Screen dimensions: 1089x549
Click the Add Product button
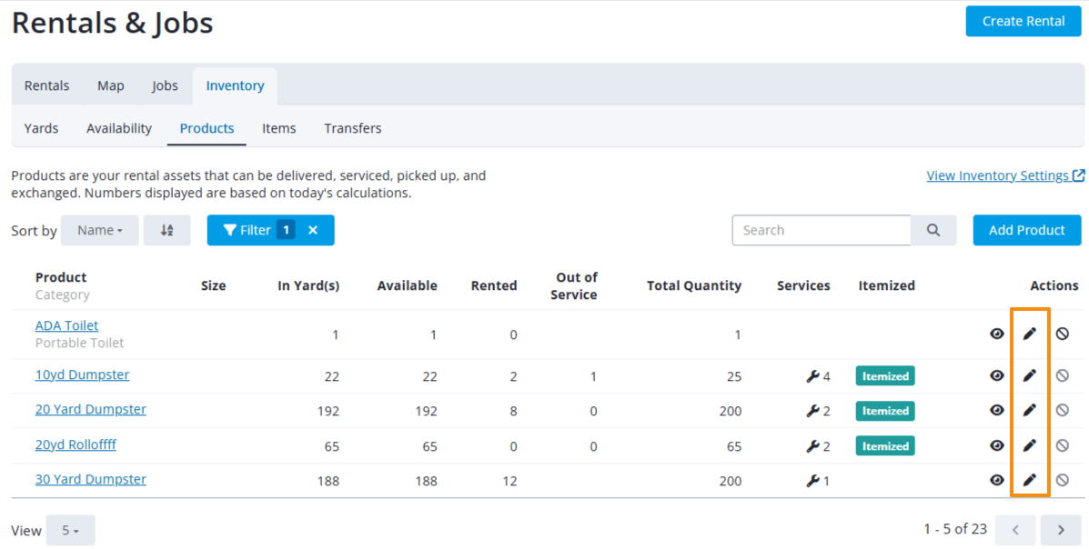1026,231
